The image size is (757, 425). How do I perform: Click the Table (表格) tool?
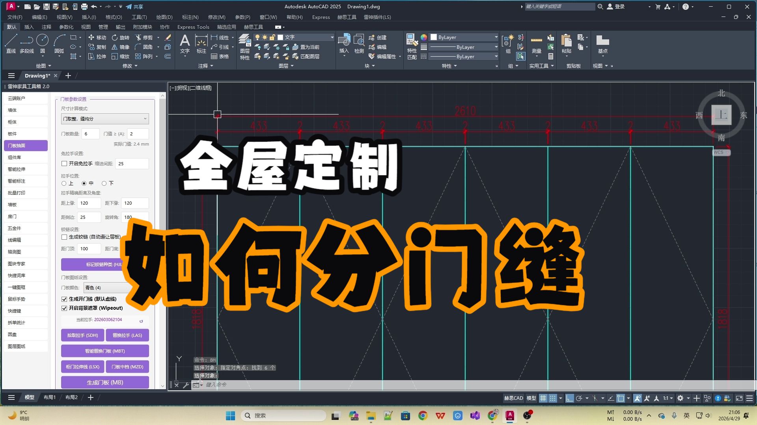220,56
